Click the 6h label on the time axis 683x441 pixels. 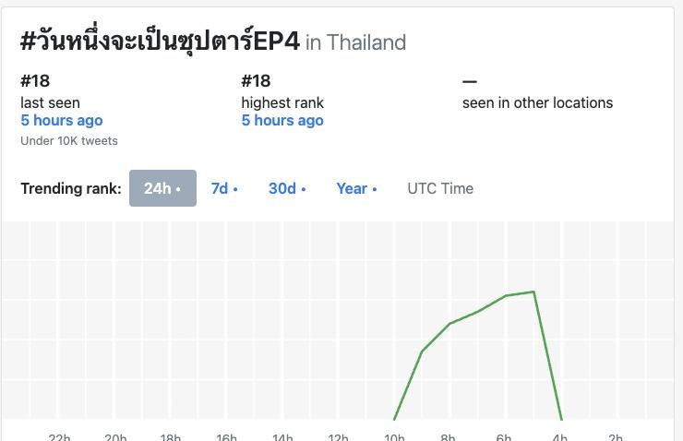tap(504, 436)
